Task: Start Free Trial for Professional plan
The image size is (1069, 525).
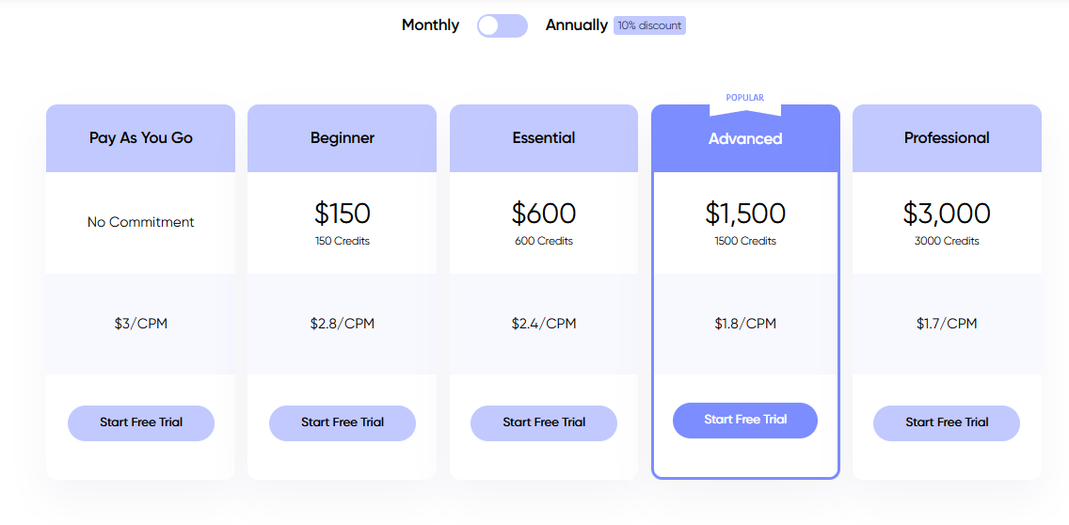Action: 947,422
